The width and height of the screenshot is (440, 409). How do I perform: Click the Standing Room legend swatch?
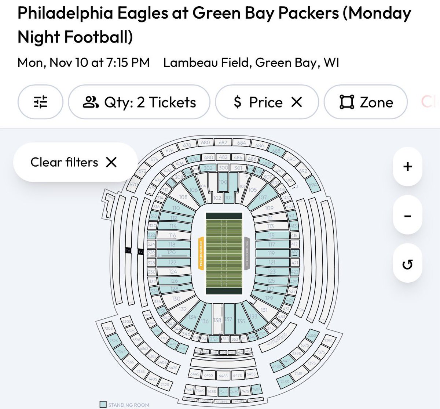tap(103, 405)
